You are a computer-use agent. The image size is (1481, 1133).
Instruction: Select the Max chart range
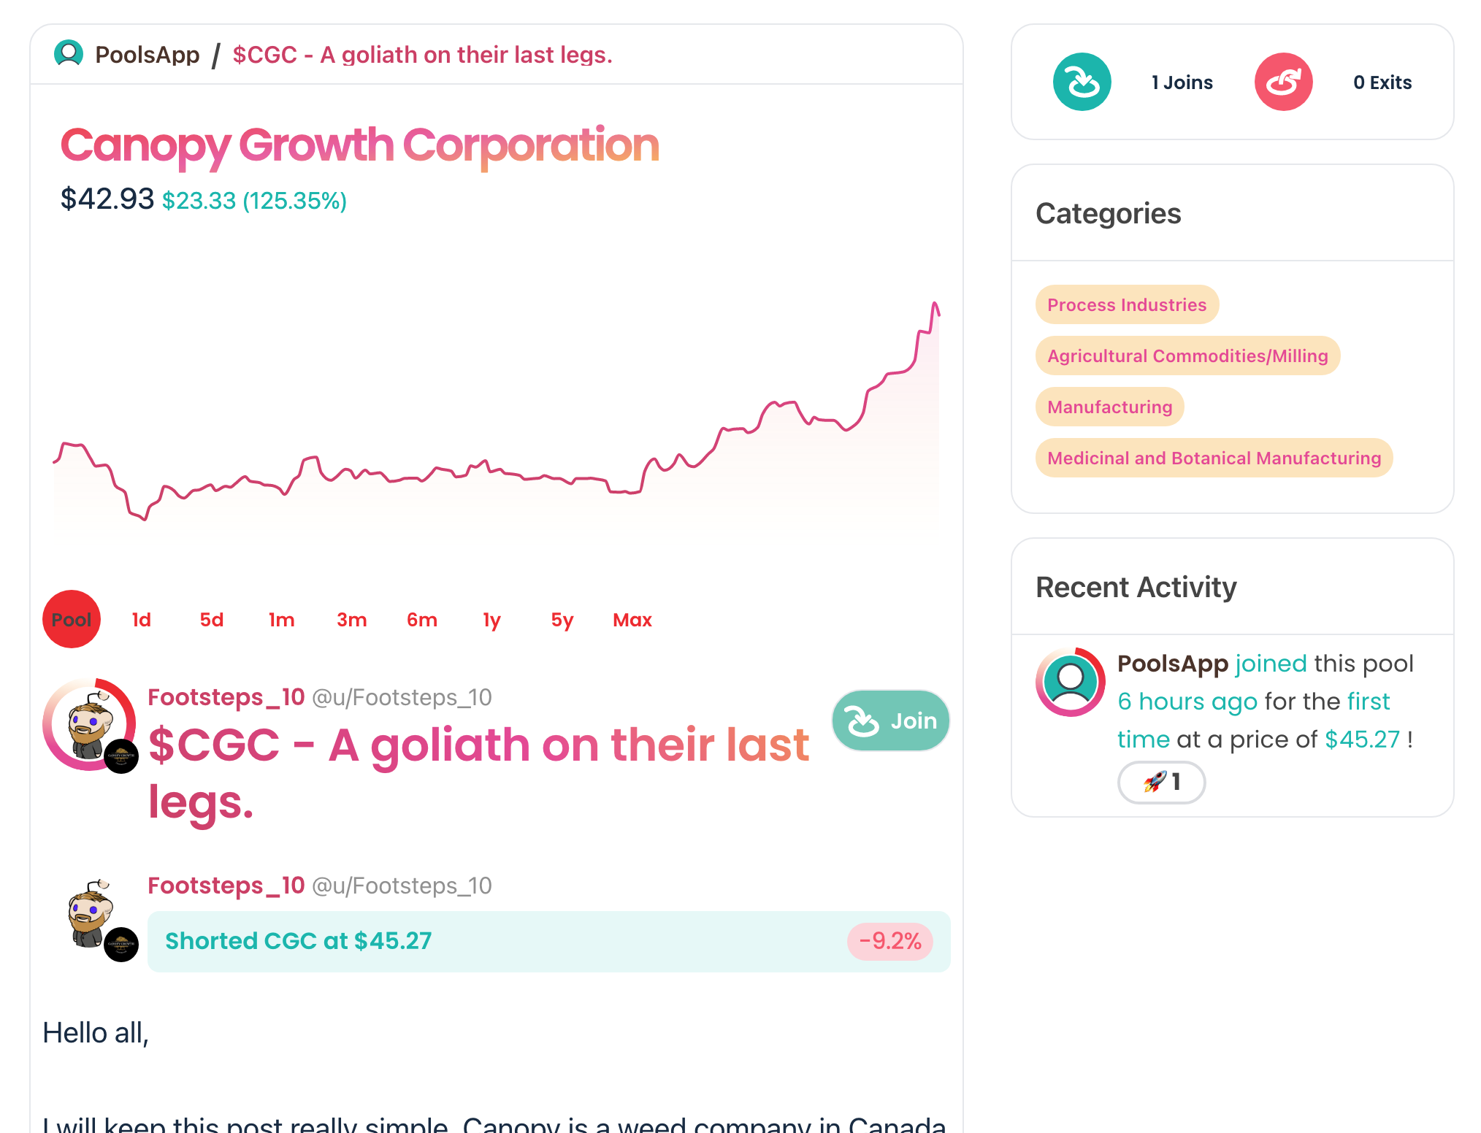[632, 620]
